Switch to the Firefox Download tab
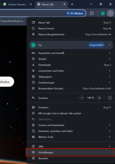 tap(17, 4)
